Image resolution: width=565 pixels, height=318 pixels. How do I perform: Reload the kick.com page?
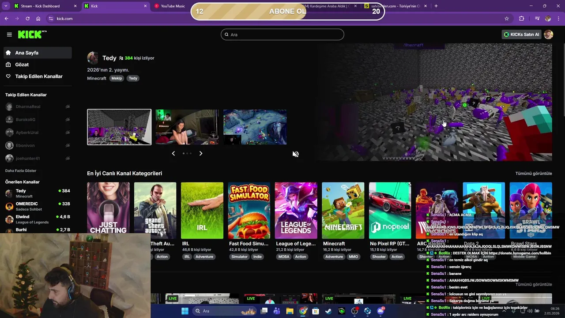coord(27,19)
